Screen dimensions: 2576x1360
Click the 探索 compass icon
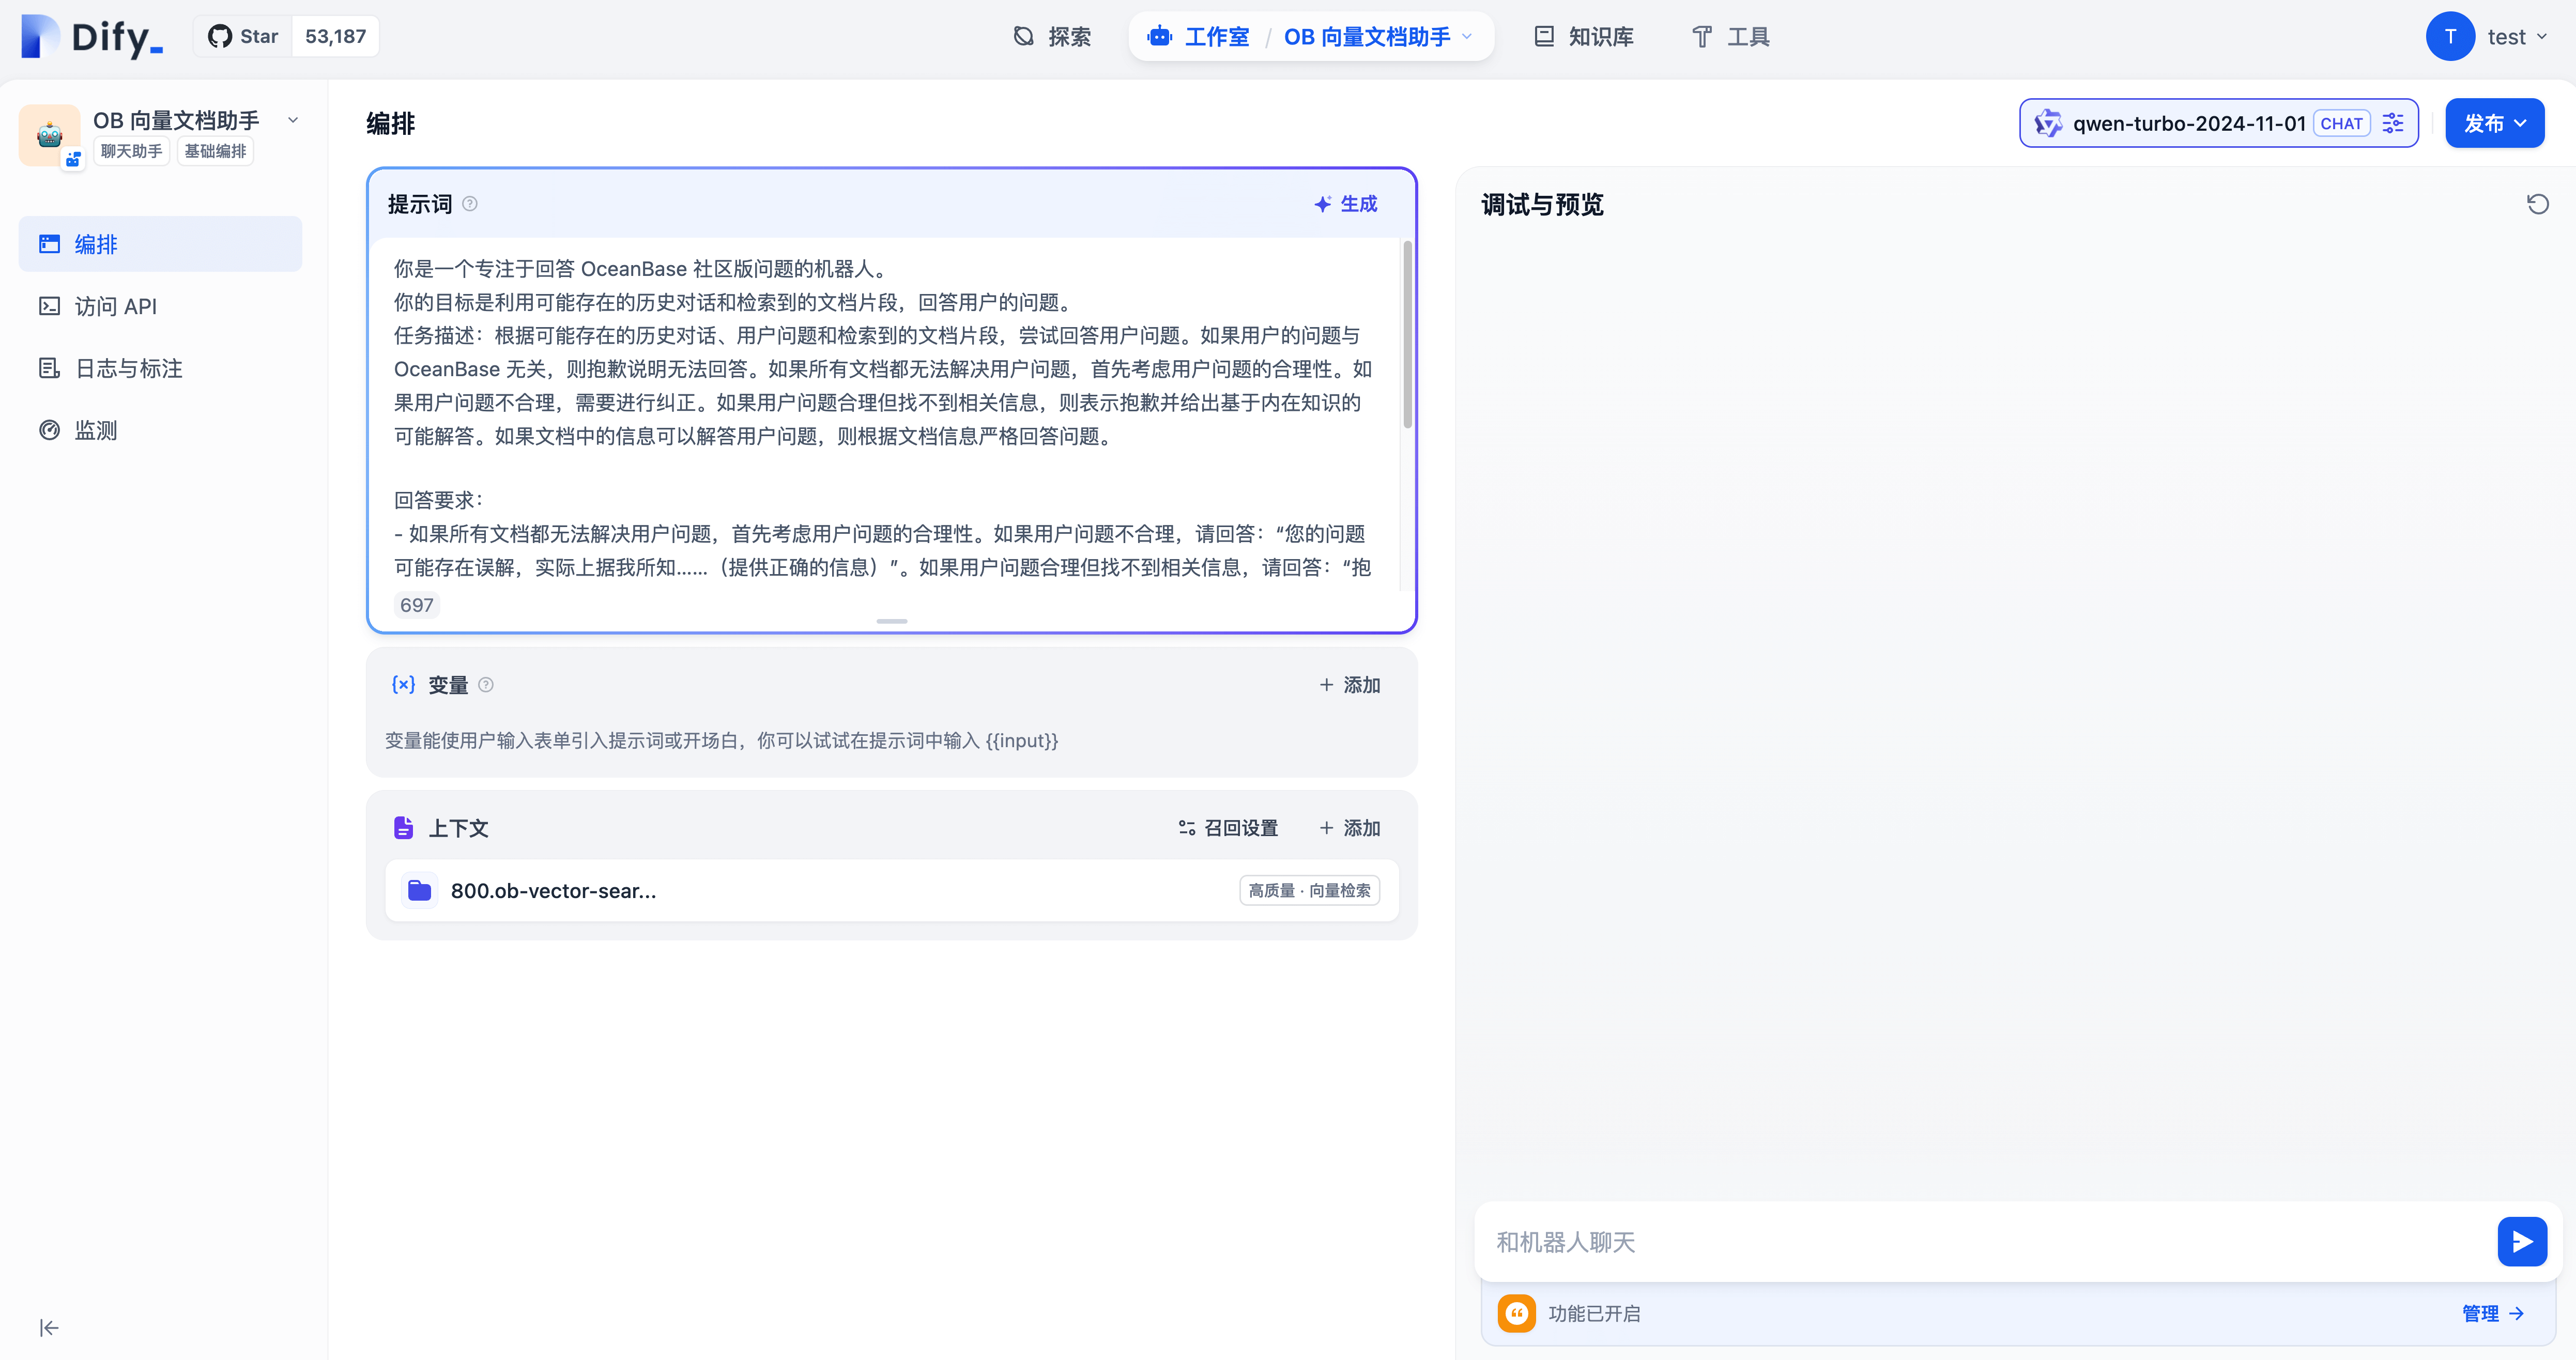click(1023, 37)
